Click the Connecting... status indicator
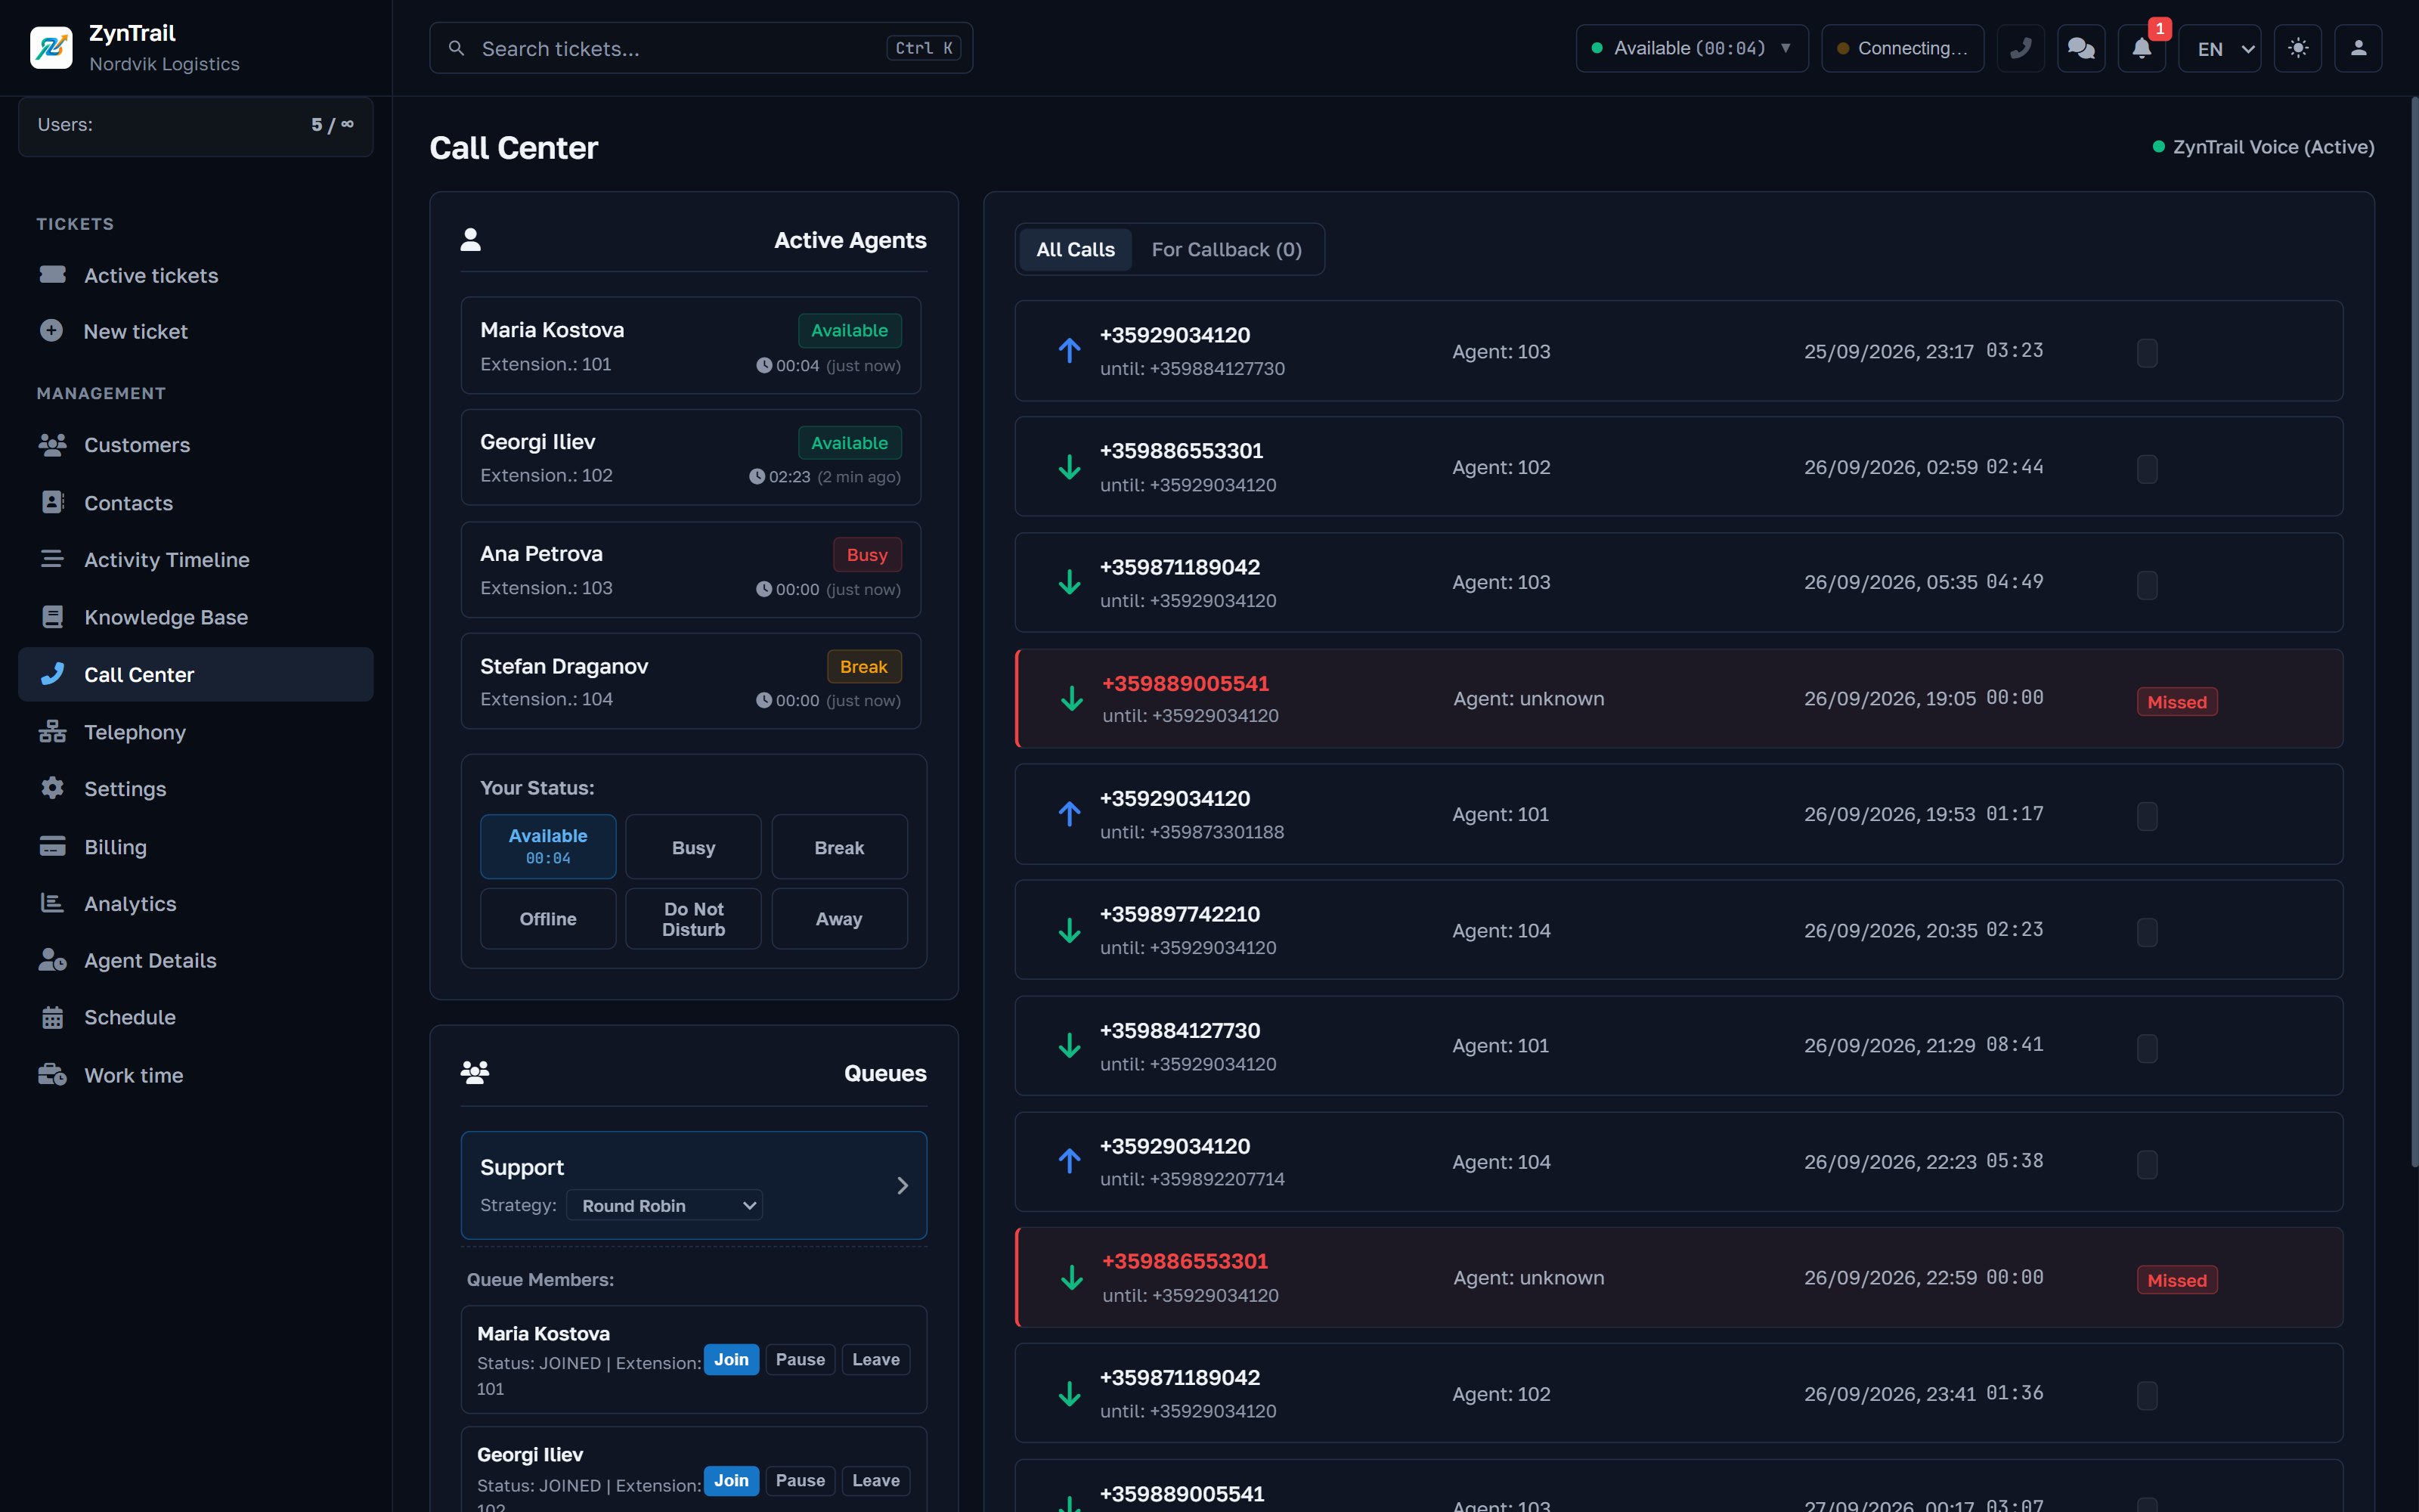This screenshot has width=2419, height=1512. pos(1902,48)
